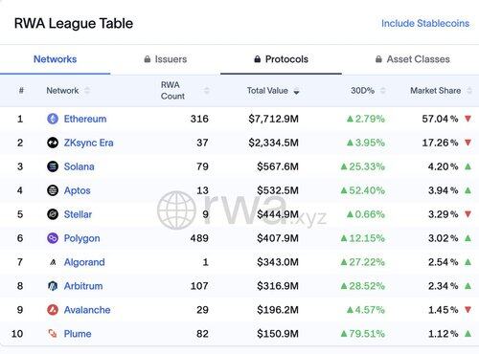Click the Include Stablecoins link
This screenshot has width=479, height=354.
click(425, 23)
